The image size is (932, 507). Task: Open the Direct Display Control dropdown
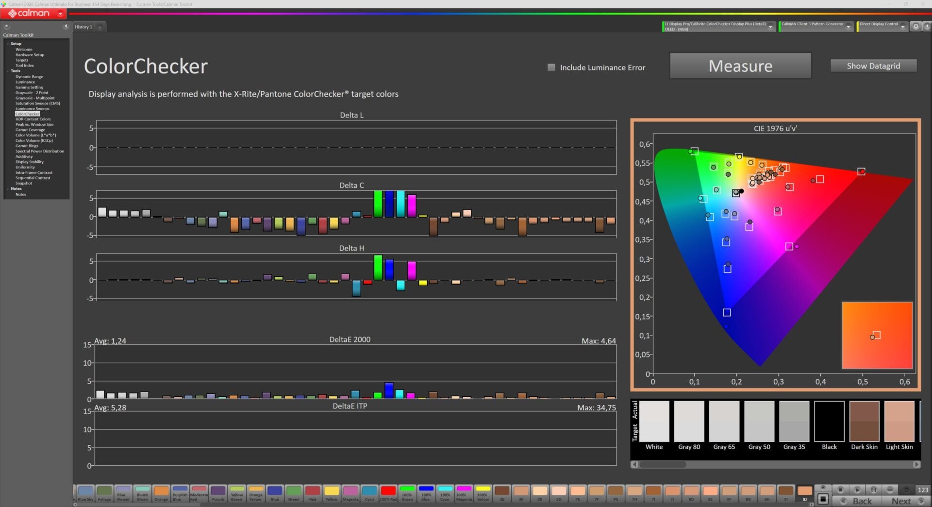tap(902, 27)
